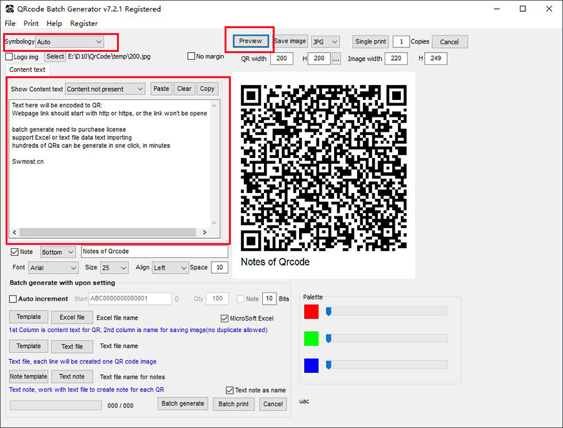This screenshot has width=563, height=428.
Task: Open the Help menu
Action: pyautogui.click(x=54, y=23)
